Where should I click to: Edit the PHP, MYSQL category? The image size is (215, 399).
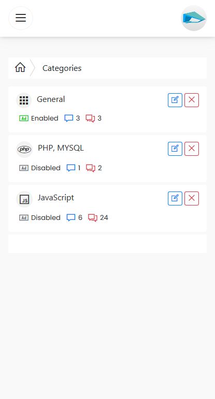coord(175,149)
